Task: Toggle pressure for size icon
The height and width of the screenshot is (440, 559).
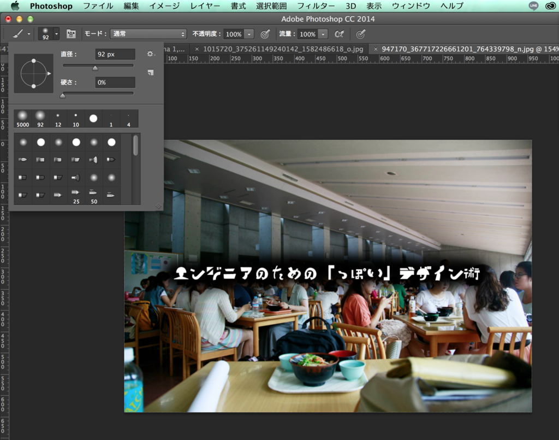Action: [x=360, y=34]
